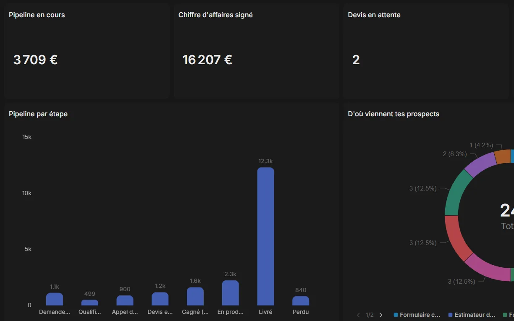Toggle the Formulaire c... legend entry
The height and width of the screenshot is (321, 514).
tap(417, 315)
